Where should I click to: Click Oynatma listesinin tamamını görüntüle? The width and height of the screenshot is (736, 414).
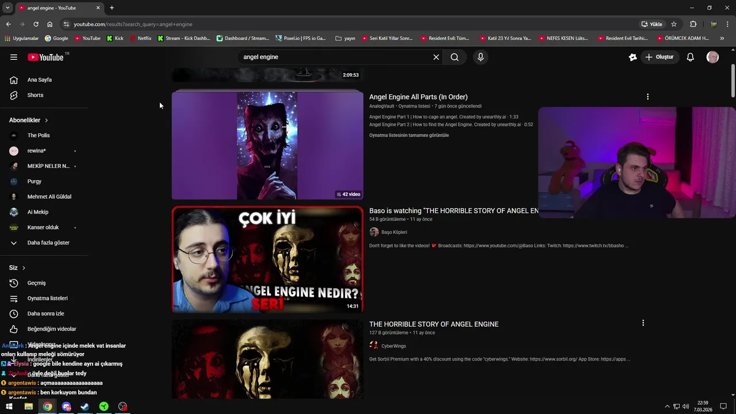click(409, 135)
